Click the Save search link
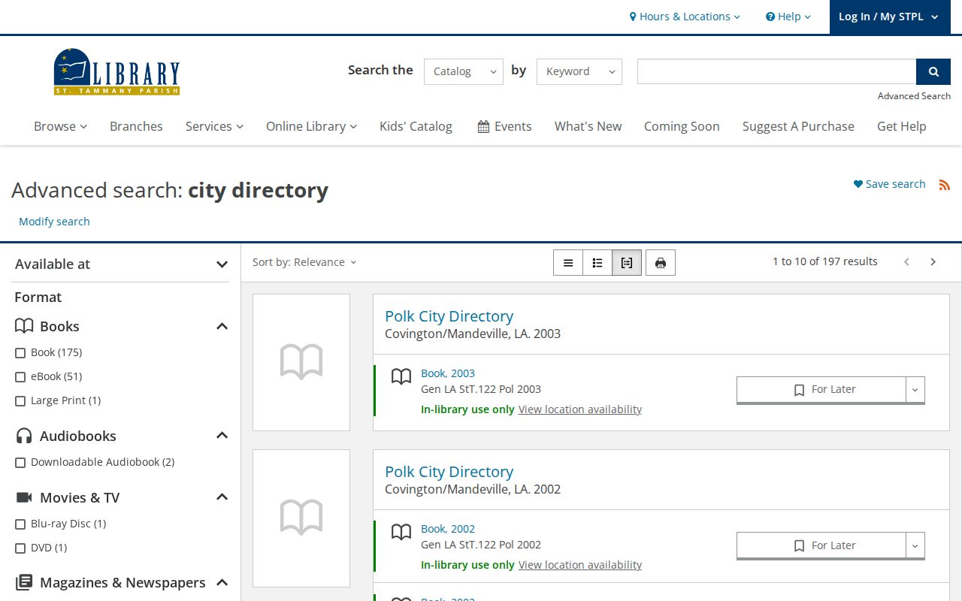The width and height of the screenshot is (962, 601). (889, 184)
